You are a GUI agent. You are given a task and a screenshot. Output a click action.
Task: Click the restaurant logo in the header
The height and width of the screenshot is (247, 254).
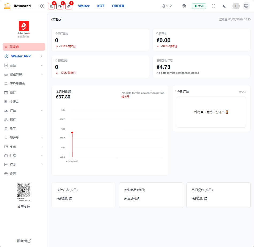pyautogui.click(x=7, y=6)
